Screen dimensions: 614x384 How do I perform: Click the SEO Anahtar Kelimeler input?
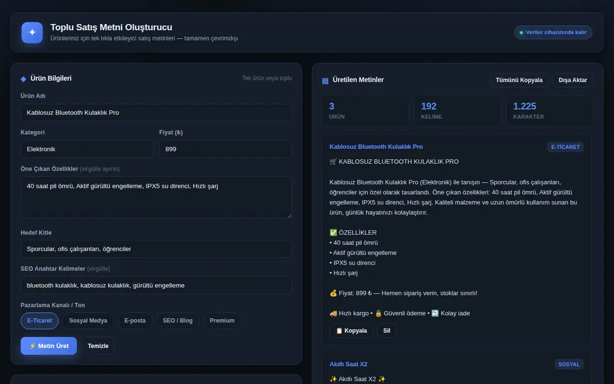click(156, 285)
